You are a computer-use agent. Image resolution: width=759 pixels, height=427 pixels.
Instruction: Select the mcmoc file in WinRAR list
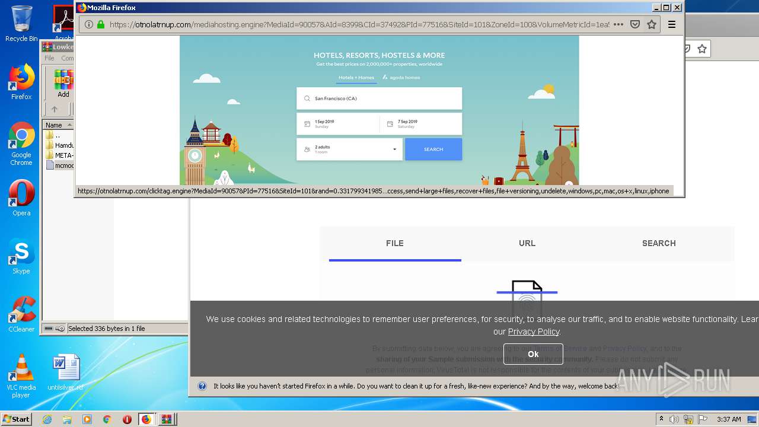click(x=59, y=165)
